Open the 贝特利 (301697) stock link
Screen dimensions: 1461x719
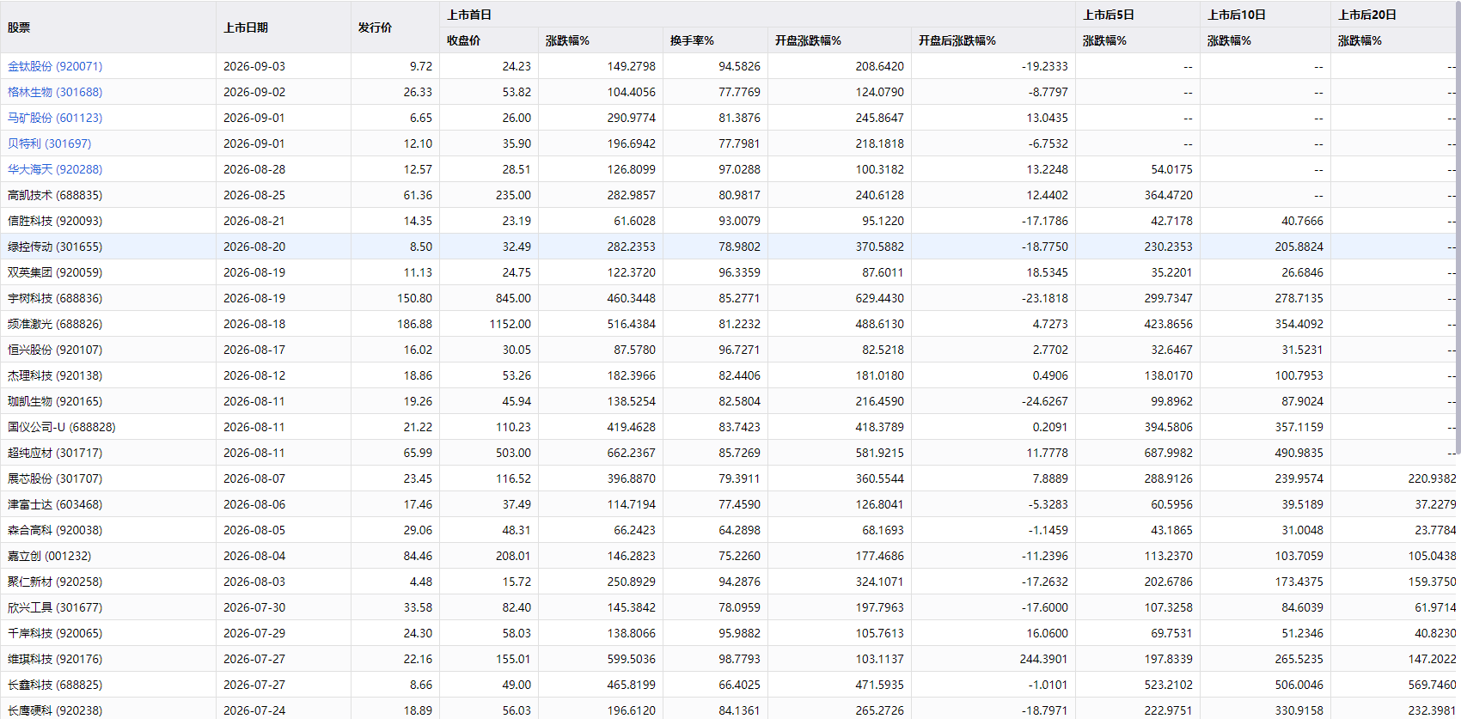(49, 143)
